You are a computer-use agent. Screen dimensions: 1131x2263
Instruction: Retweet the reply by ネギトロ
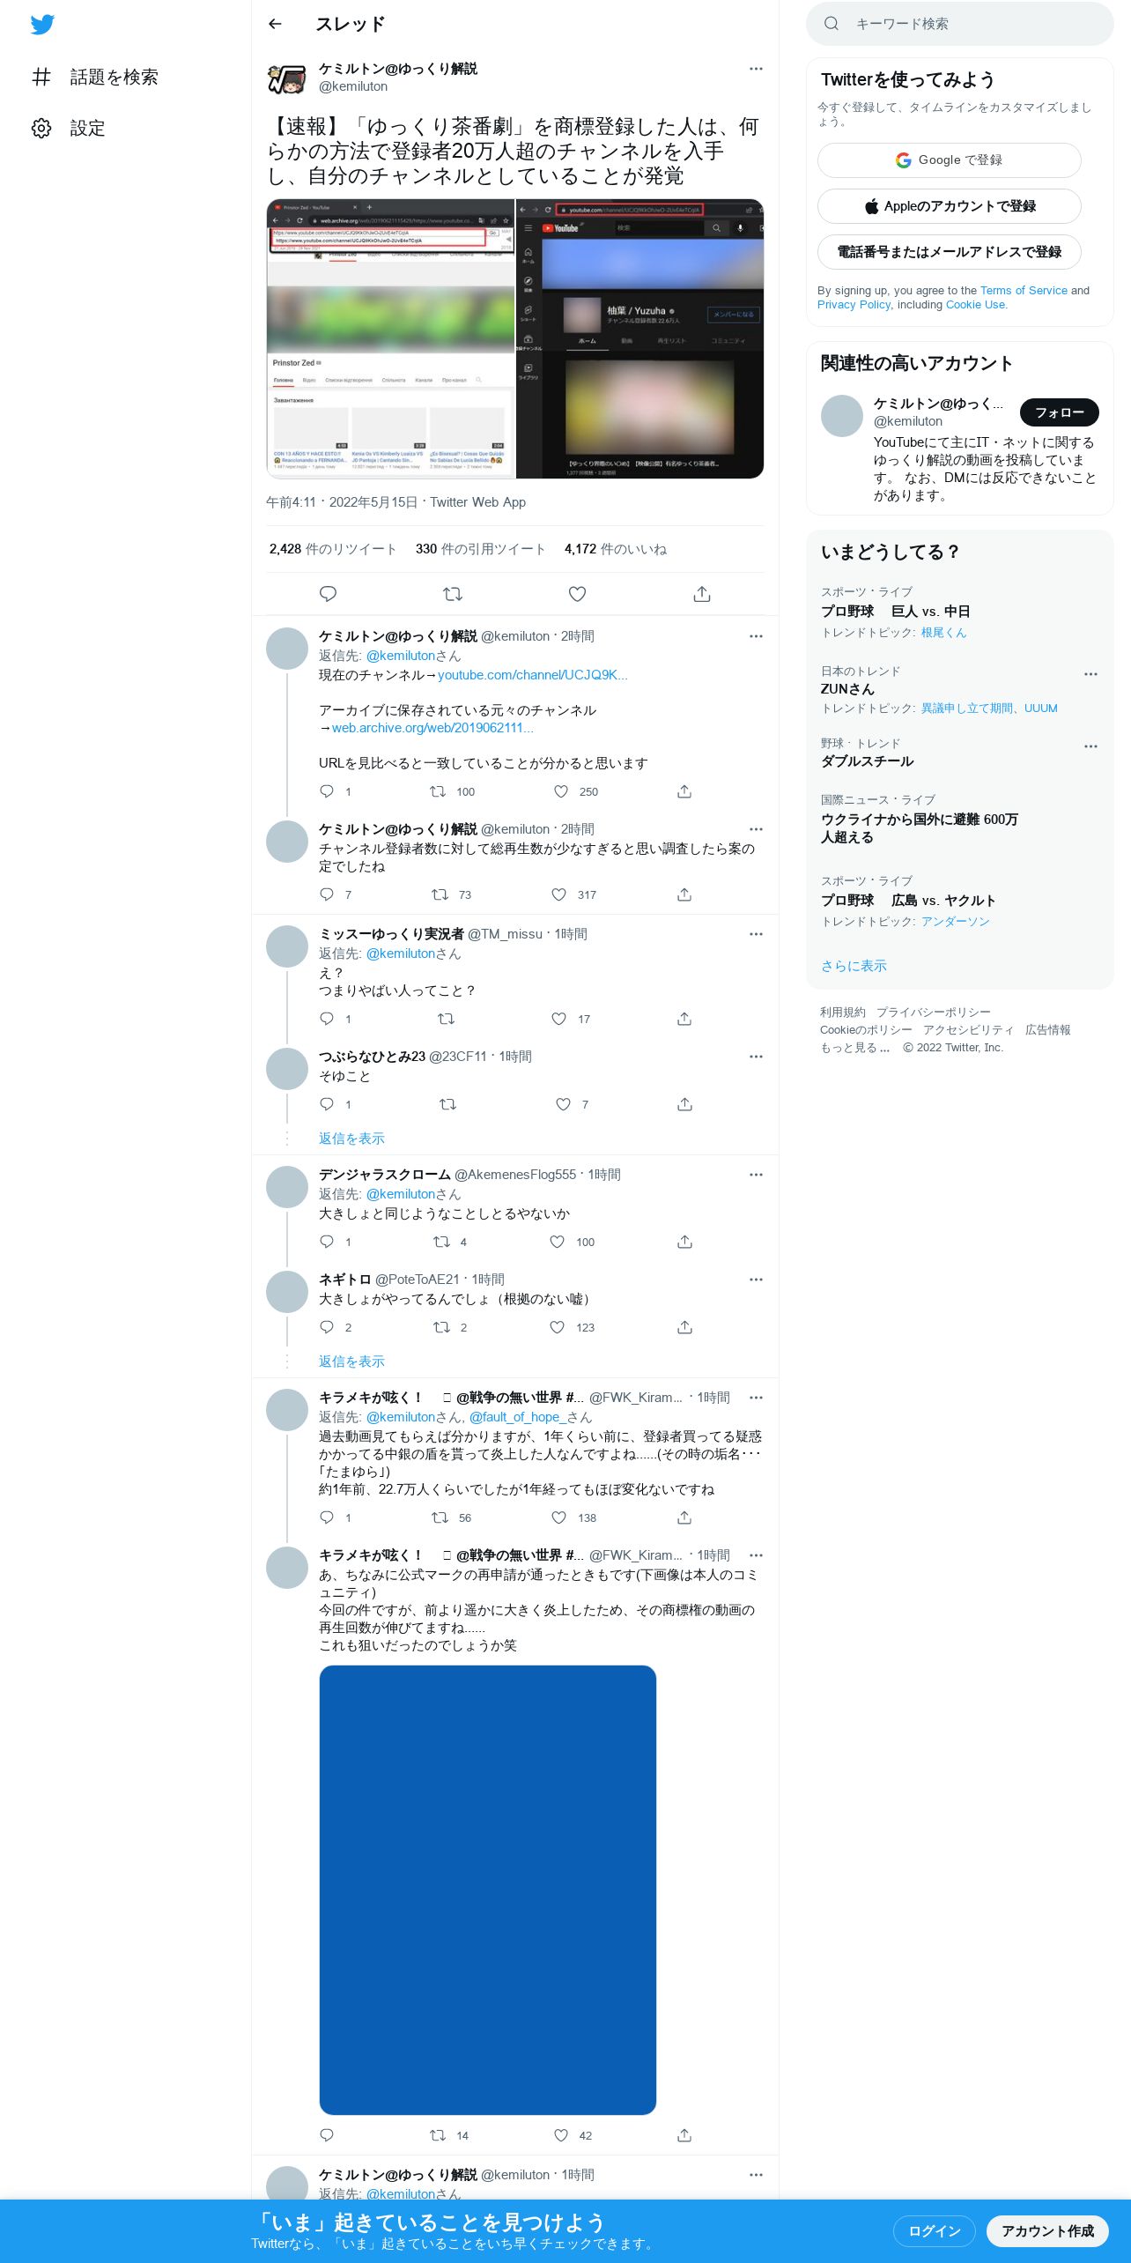click(x=441, y=1327)
